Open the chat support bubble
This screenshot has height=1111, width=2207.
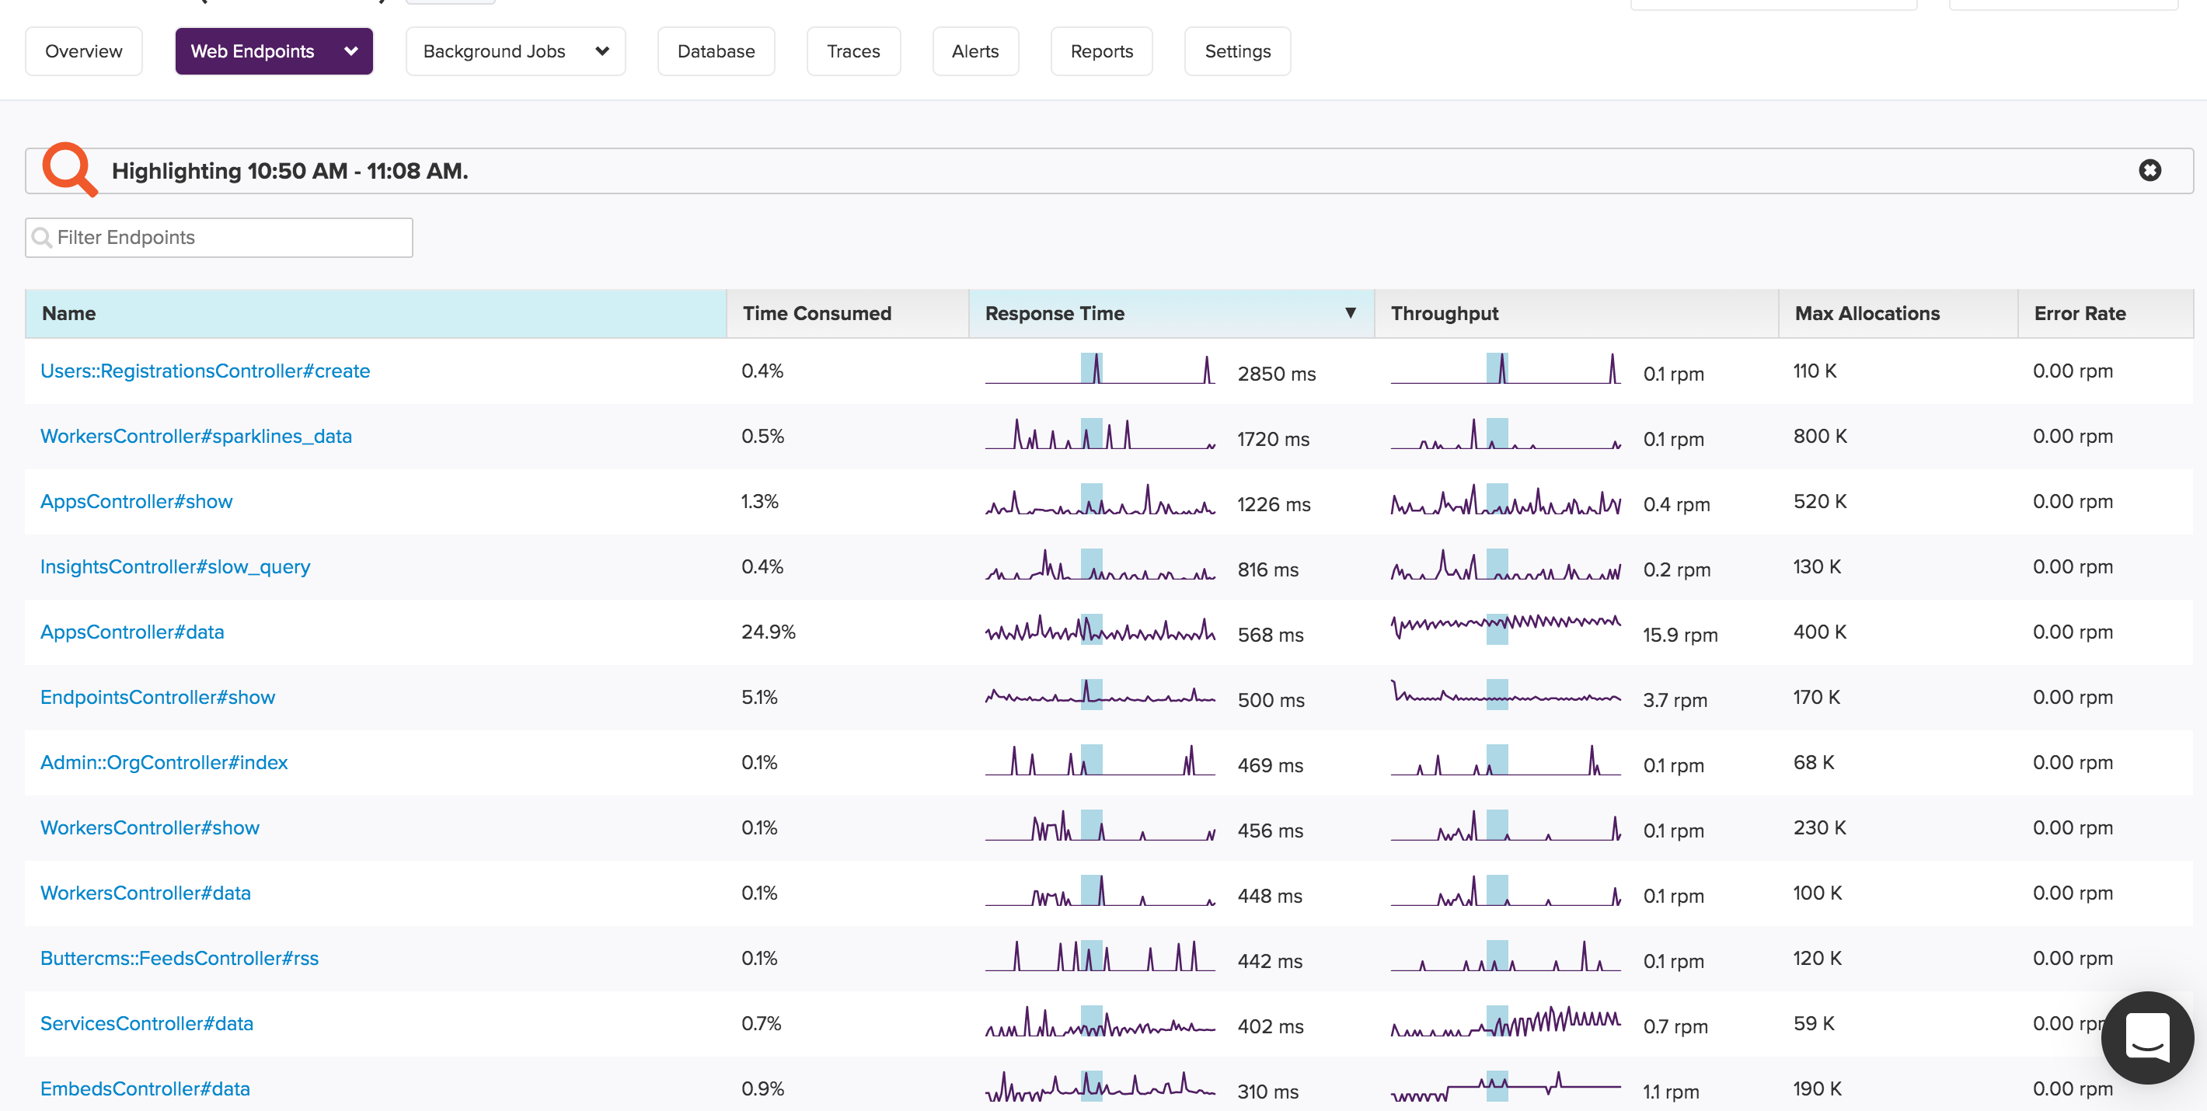(2147, 1037)
